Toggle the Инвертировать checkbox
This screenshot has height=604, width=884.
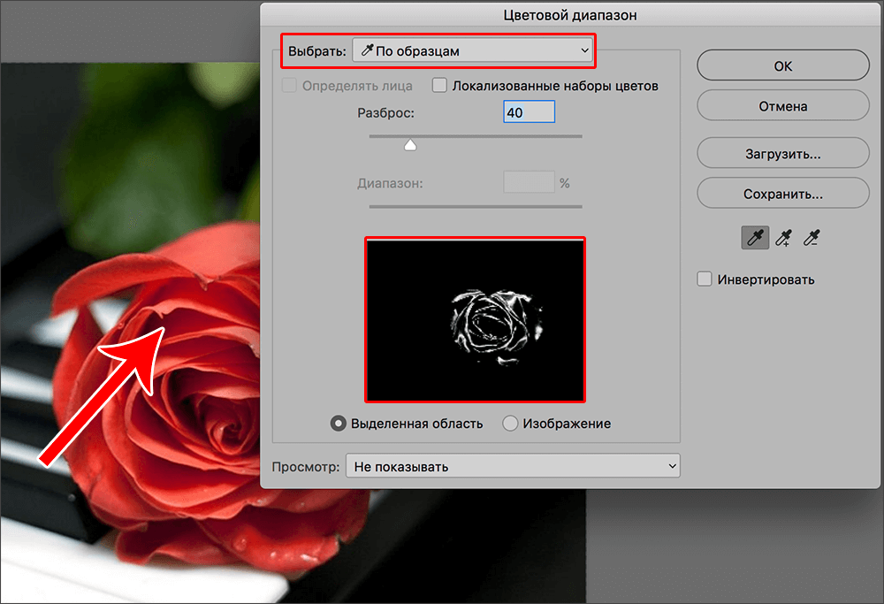click(x=705, y=279)
